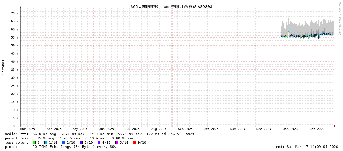Viewport: 343px width, 151px height.
Task: Click the light blue 1/10 loss swatch
Action: (46, 142)
